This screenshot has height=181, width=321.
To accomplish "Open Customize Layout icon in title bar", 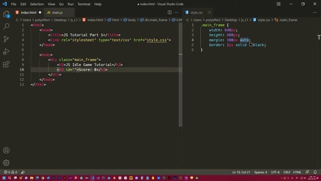I will tap(279, 4).
